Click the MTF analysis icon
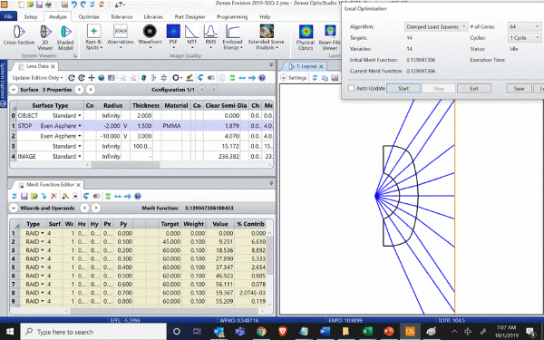The image size is (544, 340). click(x=192, y=35)
